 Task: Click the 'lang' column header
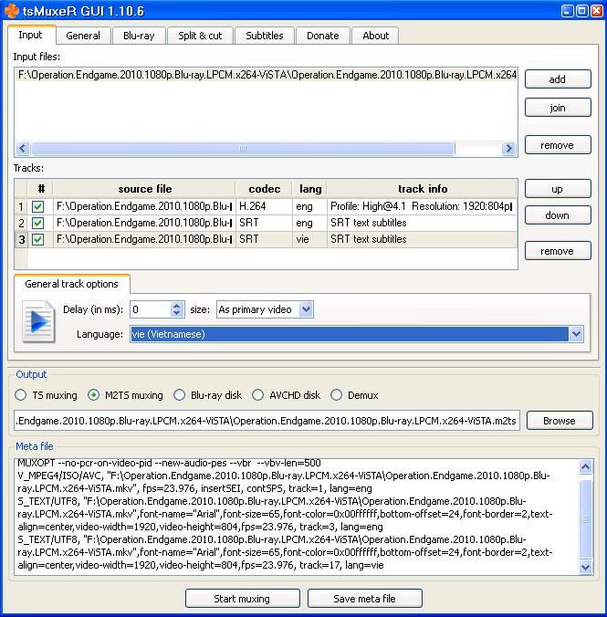point(309,189)
